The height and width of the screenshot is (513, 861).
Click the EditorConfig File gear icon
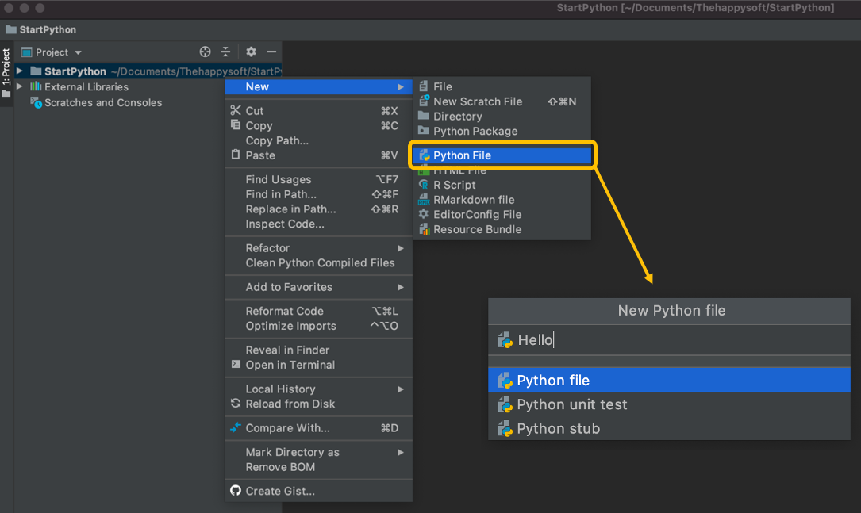point(424,215)
